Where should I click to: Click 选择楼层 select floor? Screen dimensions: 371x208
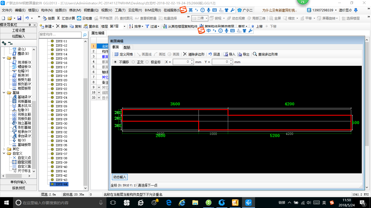tap(351, 18)
